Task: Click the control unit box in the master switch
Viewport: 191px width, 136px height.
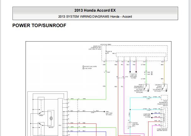Action: coord(164,118)
